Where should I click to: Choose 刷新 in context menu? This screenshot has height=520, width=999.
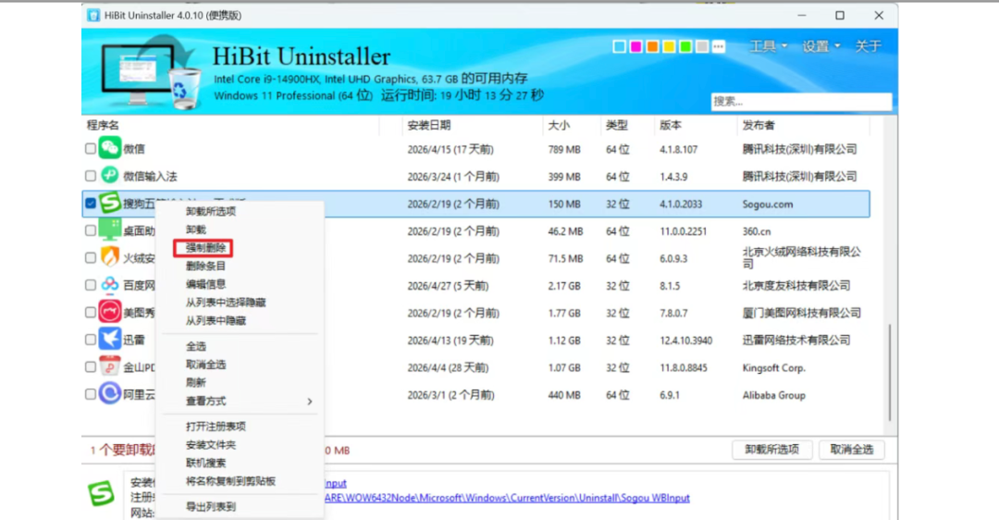tap(195, 382)
